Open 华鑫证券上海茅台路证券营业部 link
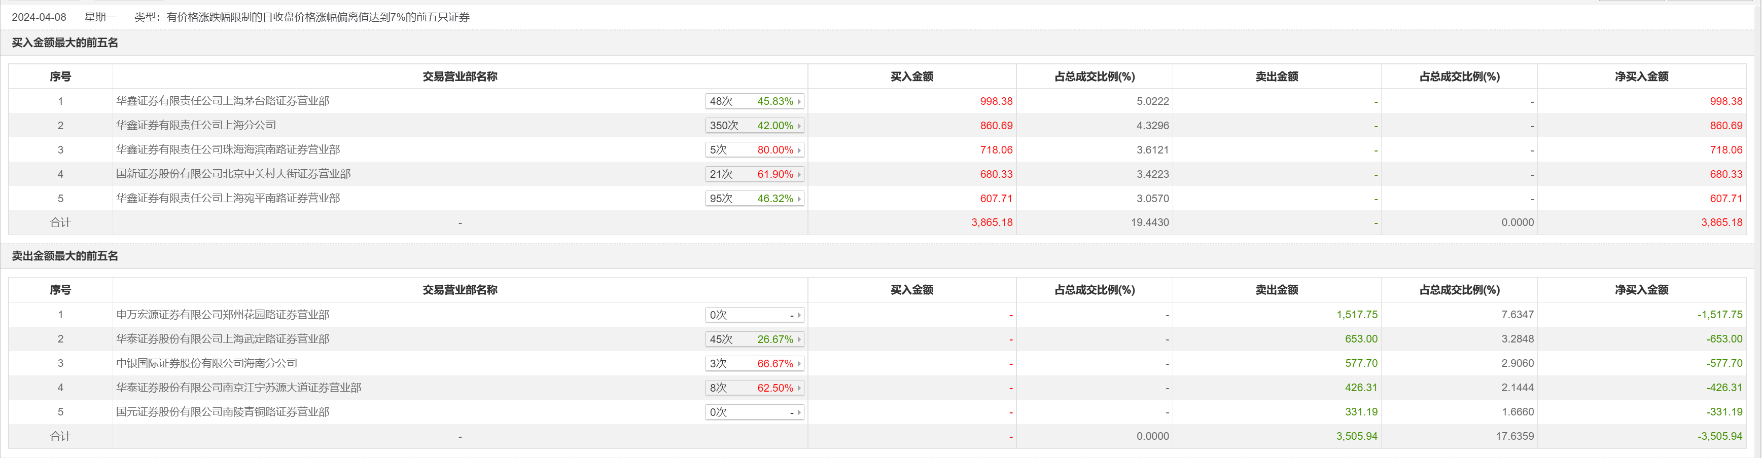 click(x=222, y=101)
